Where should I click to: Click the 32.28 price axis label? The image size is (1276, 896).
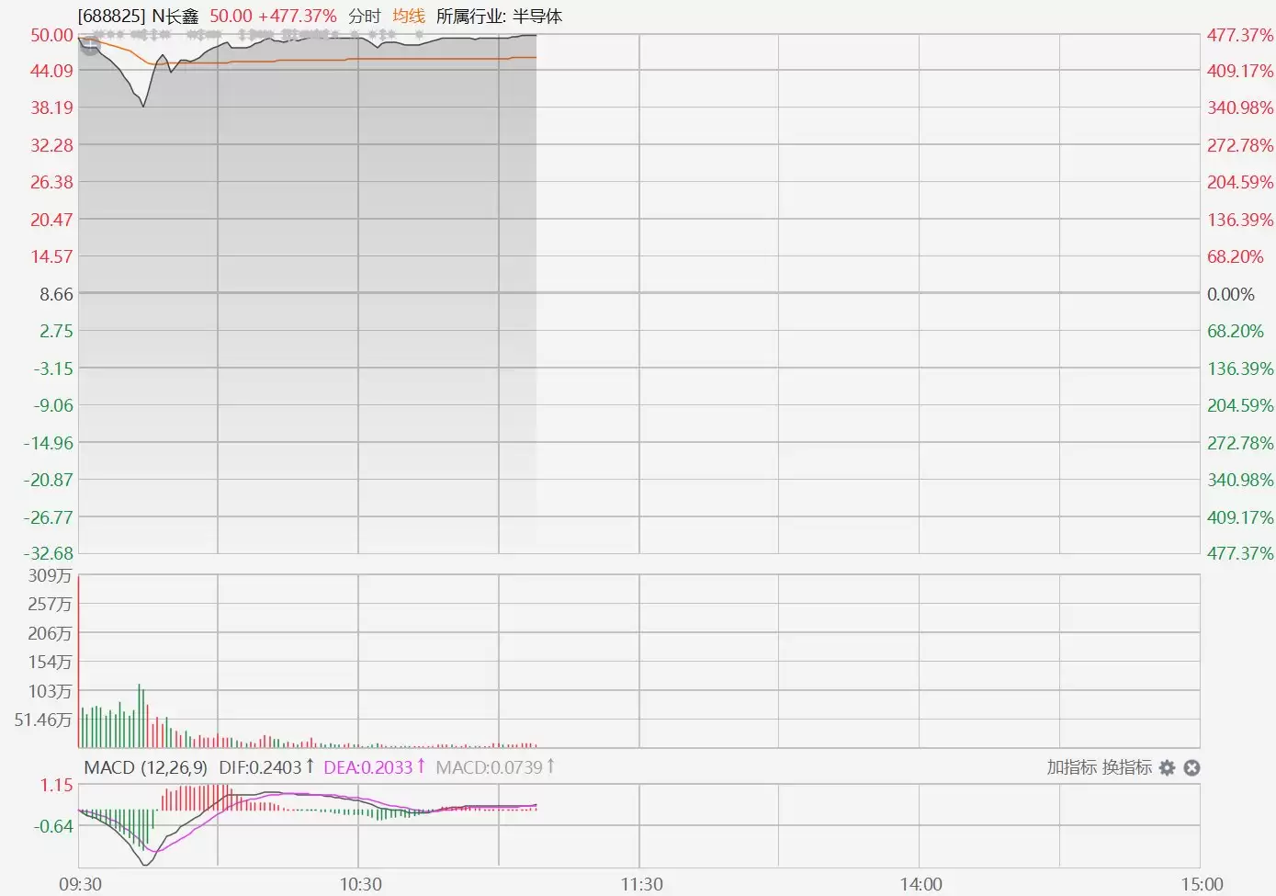click(x=51, y=145)
